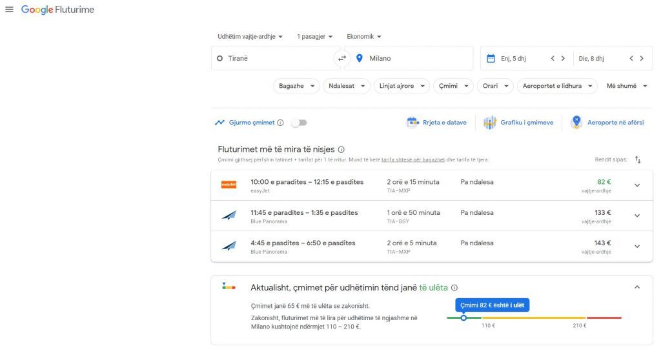Go to next day for Enj, 5 dhj
This screenshot has height=355, width=661.
[563, 58]
